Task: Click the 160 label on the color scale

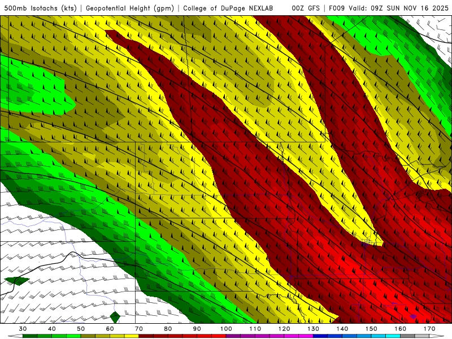Action: pos(401,329)
